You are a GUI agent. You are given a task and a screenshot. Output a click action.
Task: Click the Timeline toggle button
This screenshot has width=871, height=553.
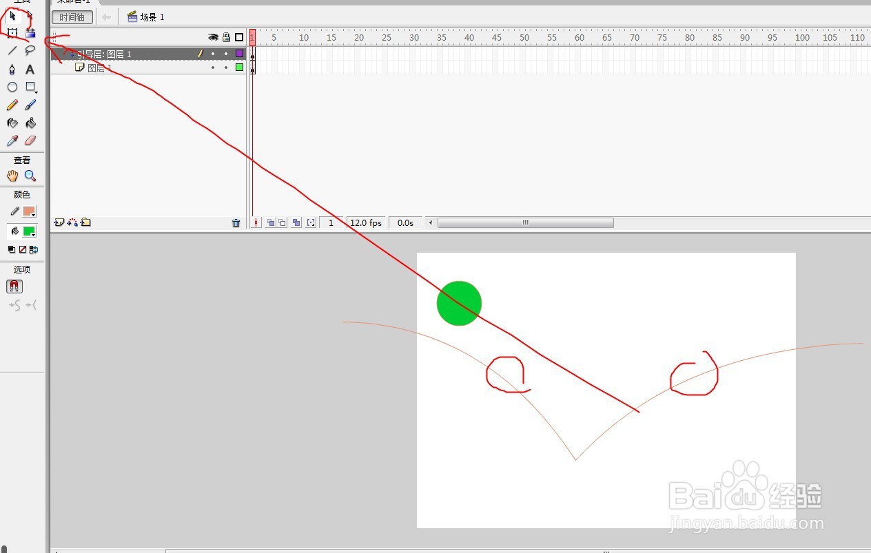pyautogui.click(x=72, y=17)
